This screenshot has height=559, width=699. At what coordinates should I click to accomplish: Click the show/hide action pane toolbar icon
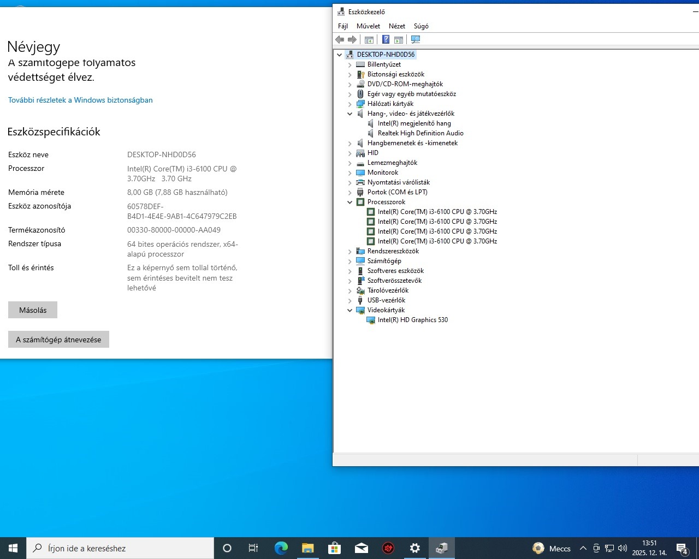tap(399, 40)
